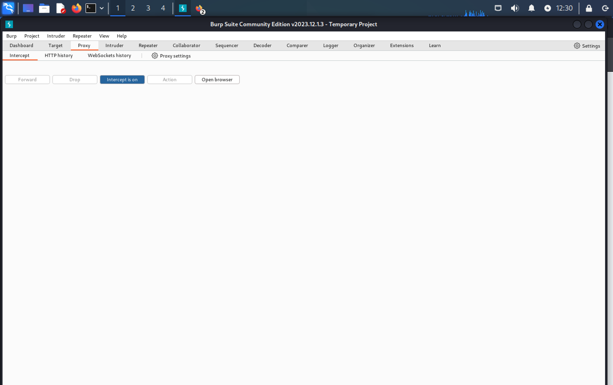
Task: Open the Extensions tab
Action: (x=402, y=45)
